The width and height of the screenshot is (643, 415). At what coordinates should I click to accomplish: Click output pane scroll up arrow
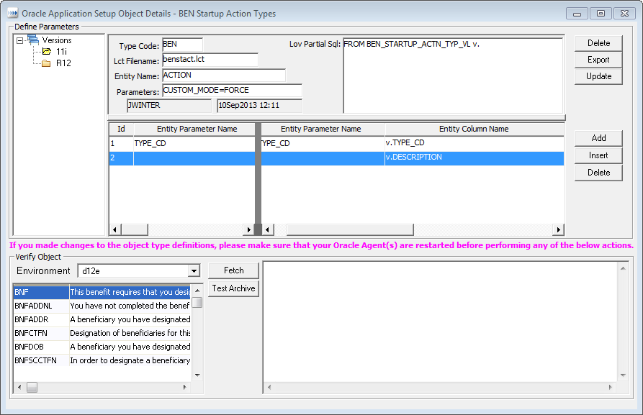(623, 268)
